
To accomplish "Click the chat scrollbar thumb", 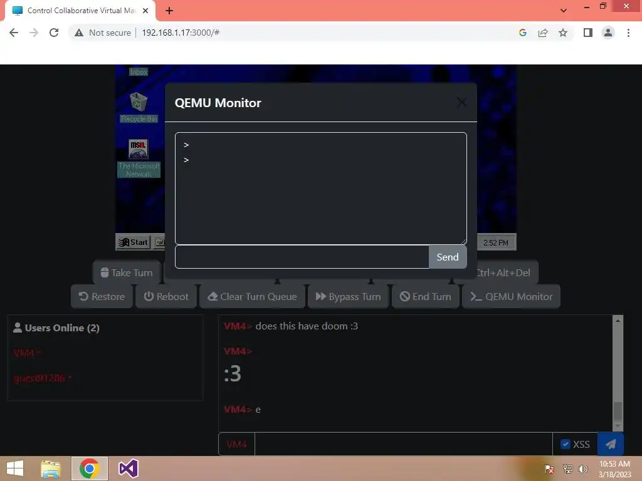I will pyautogui.click(x=618, y=412).
